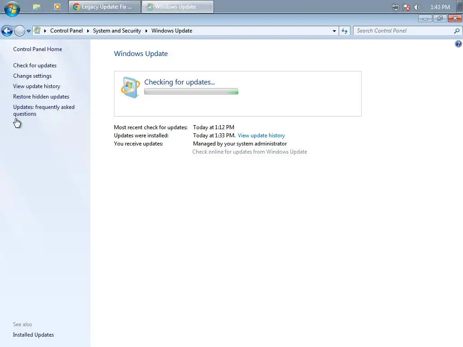Close the Windows Update window
The width and height of the screenshot is (463, 347).
point(455,19)
